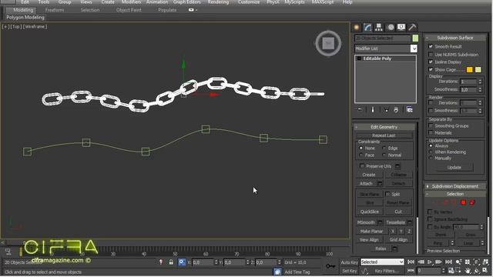Adjust Display Iterations spinner
Screen dimensions: 493x277
[x=480, y=82]
